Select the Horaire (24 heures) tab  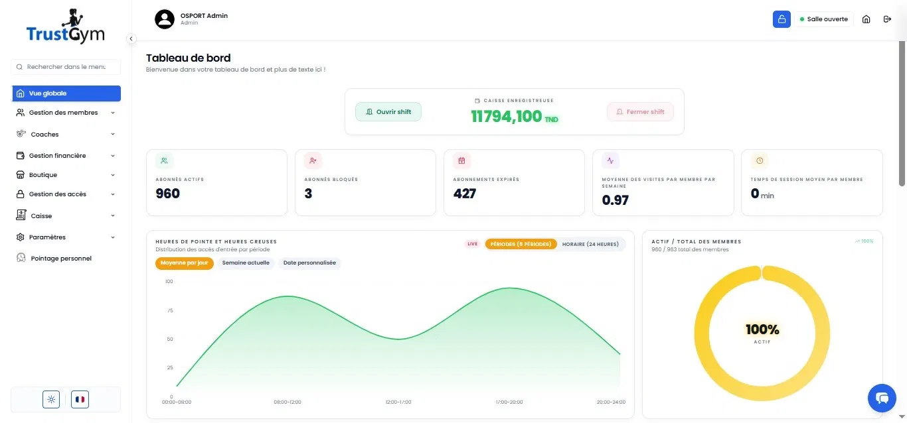590,244
